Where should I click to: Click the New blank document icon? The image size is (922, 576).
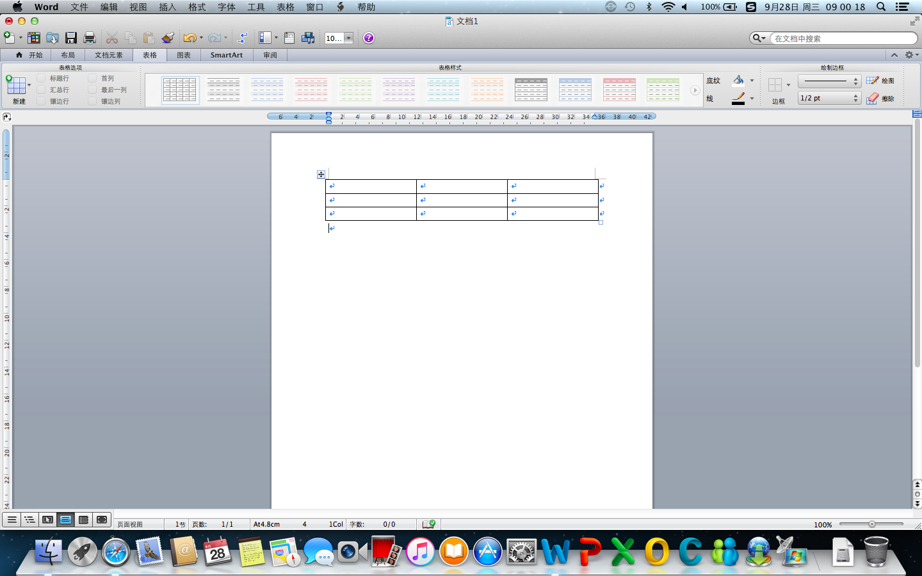point(9,38)
